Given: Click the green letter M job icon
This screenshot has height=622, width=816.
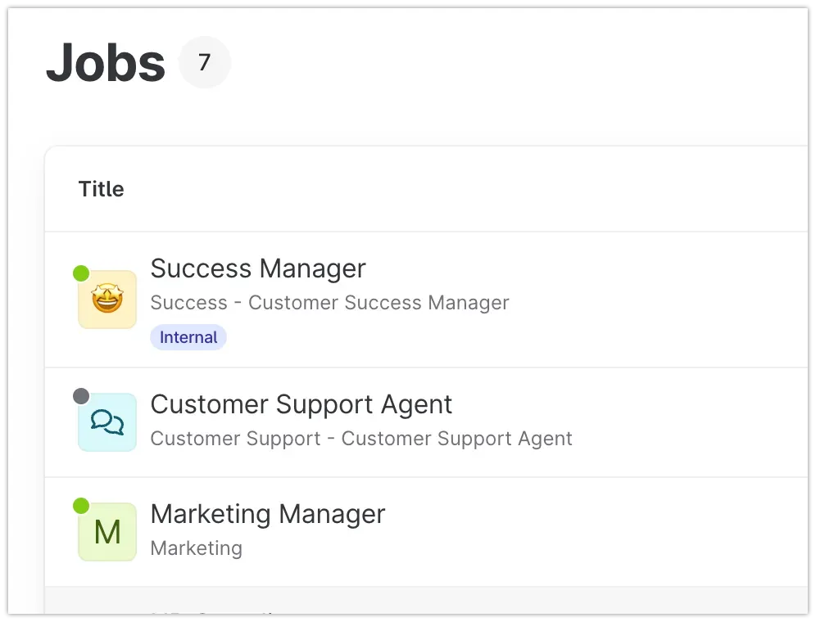Looking at the screenshot, I should coord(107,532).
